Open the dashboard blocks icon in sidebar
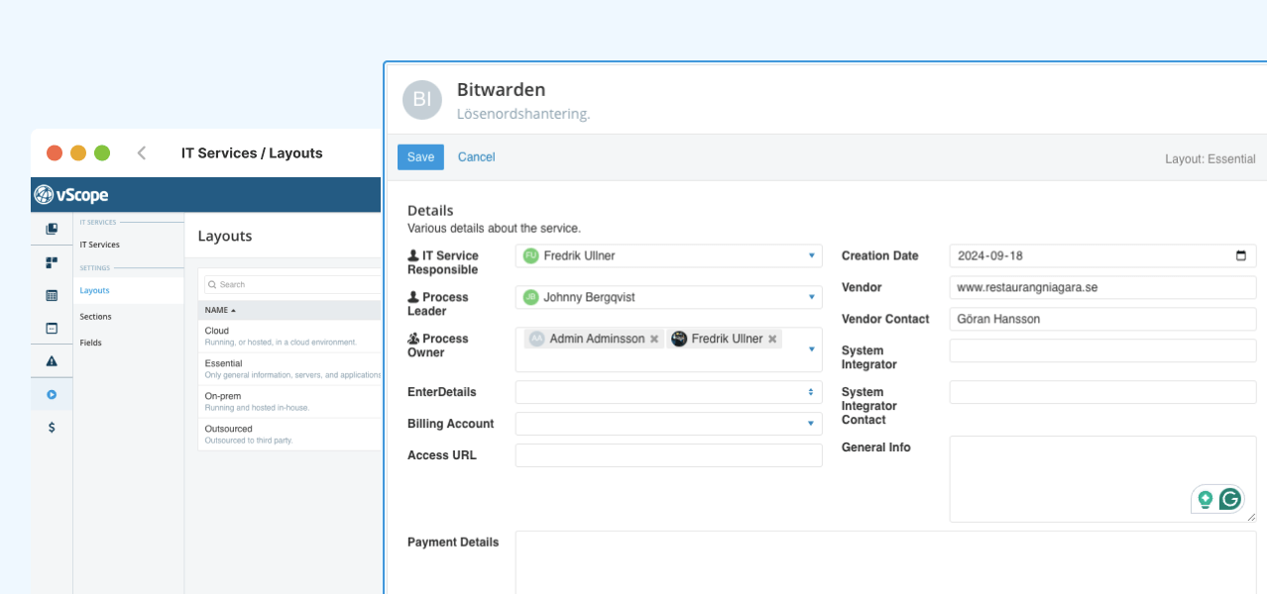The height and width of the screenshot is (594, 1267). 52,262
